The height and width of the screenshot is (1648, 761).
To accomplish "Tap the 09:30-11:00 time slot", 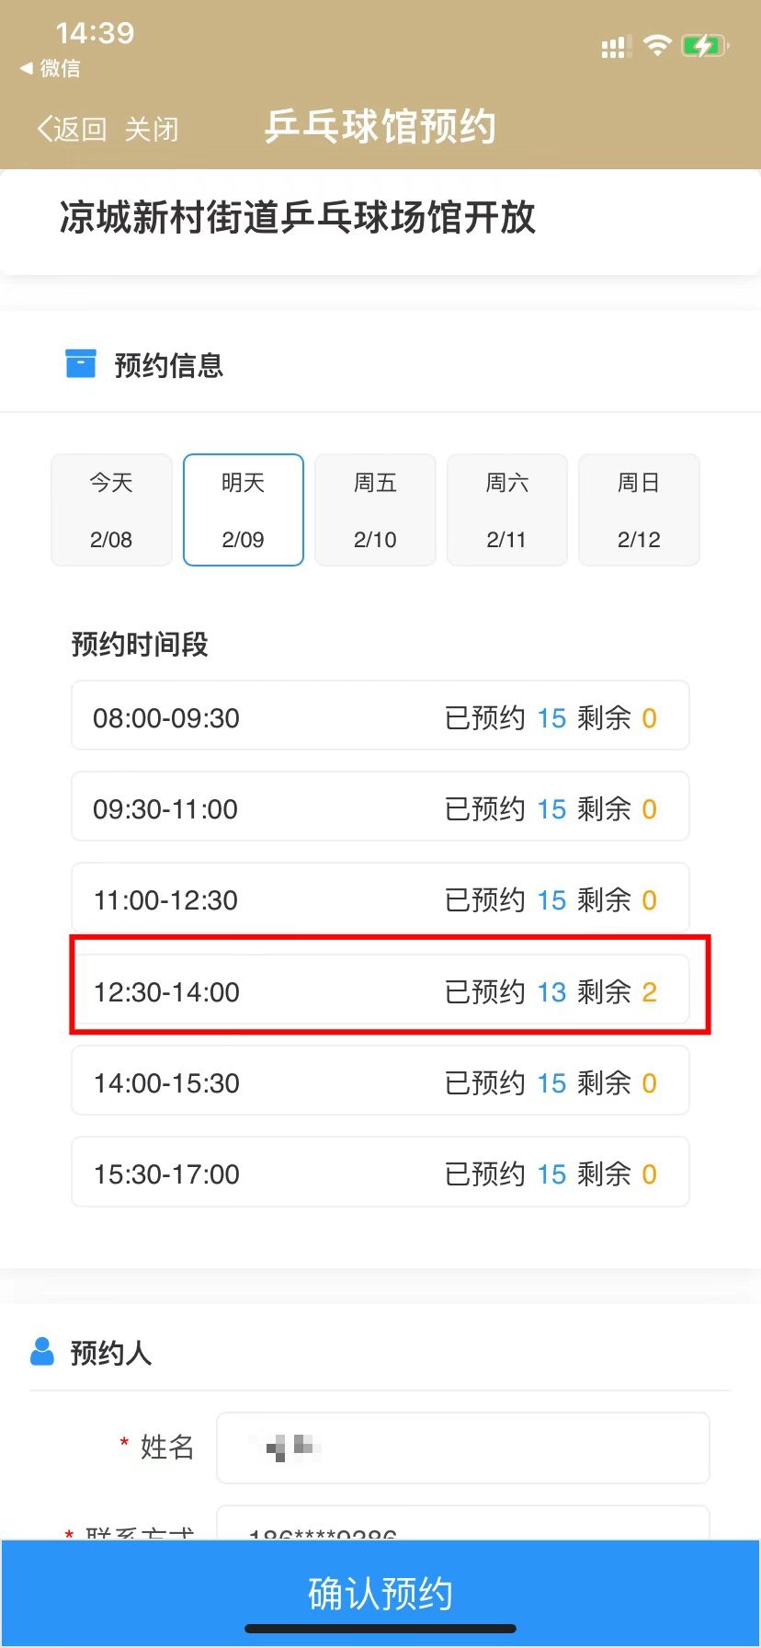I will coord(380,807).
